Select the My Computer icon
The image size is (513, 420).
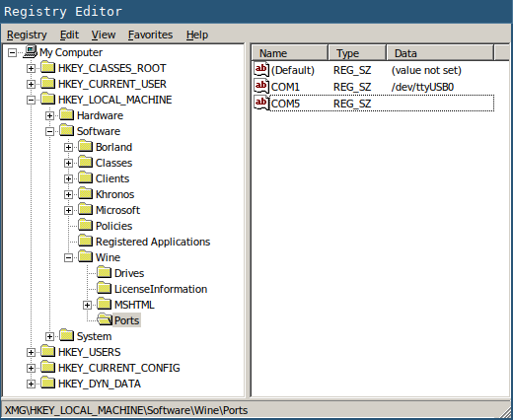pos(30,52)
